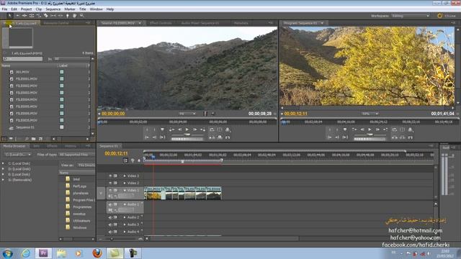Viewport: 461px width, 259px height.
Task: Open the Title menu
Action: [x=83, y=9]
